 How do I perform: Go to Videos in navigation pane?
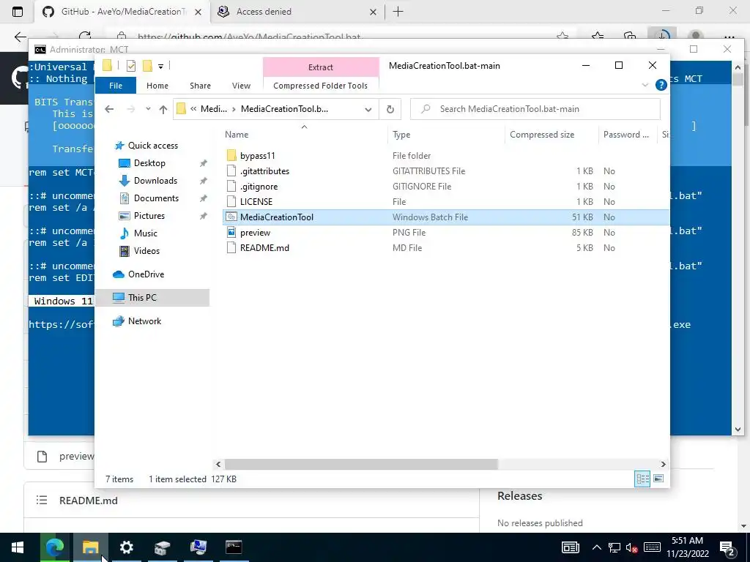[x=146, y=251]
